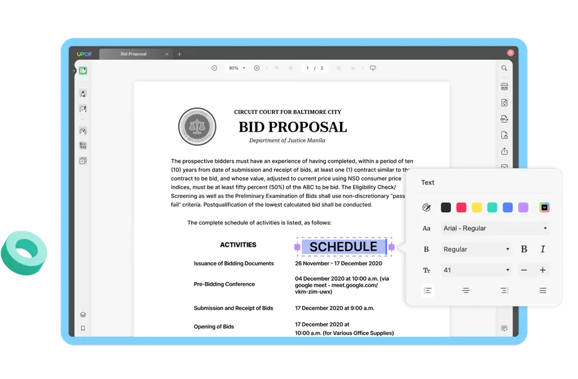This screenshot has width=578, height=379.
Task: Enable center text alignment
Action: point(466,291)
